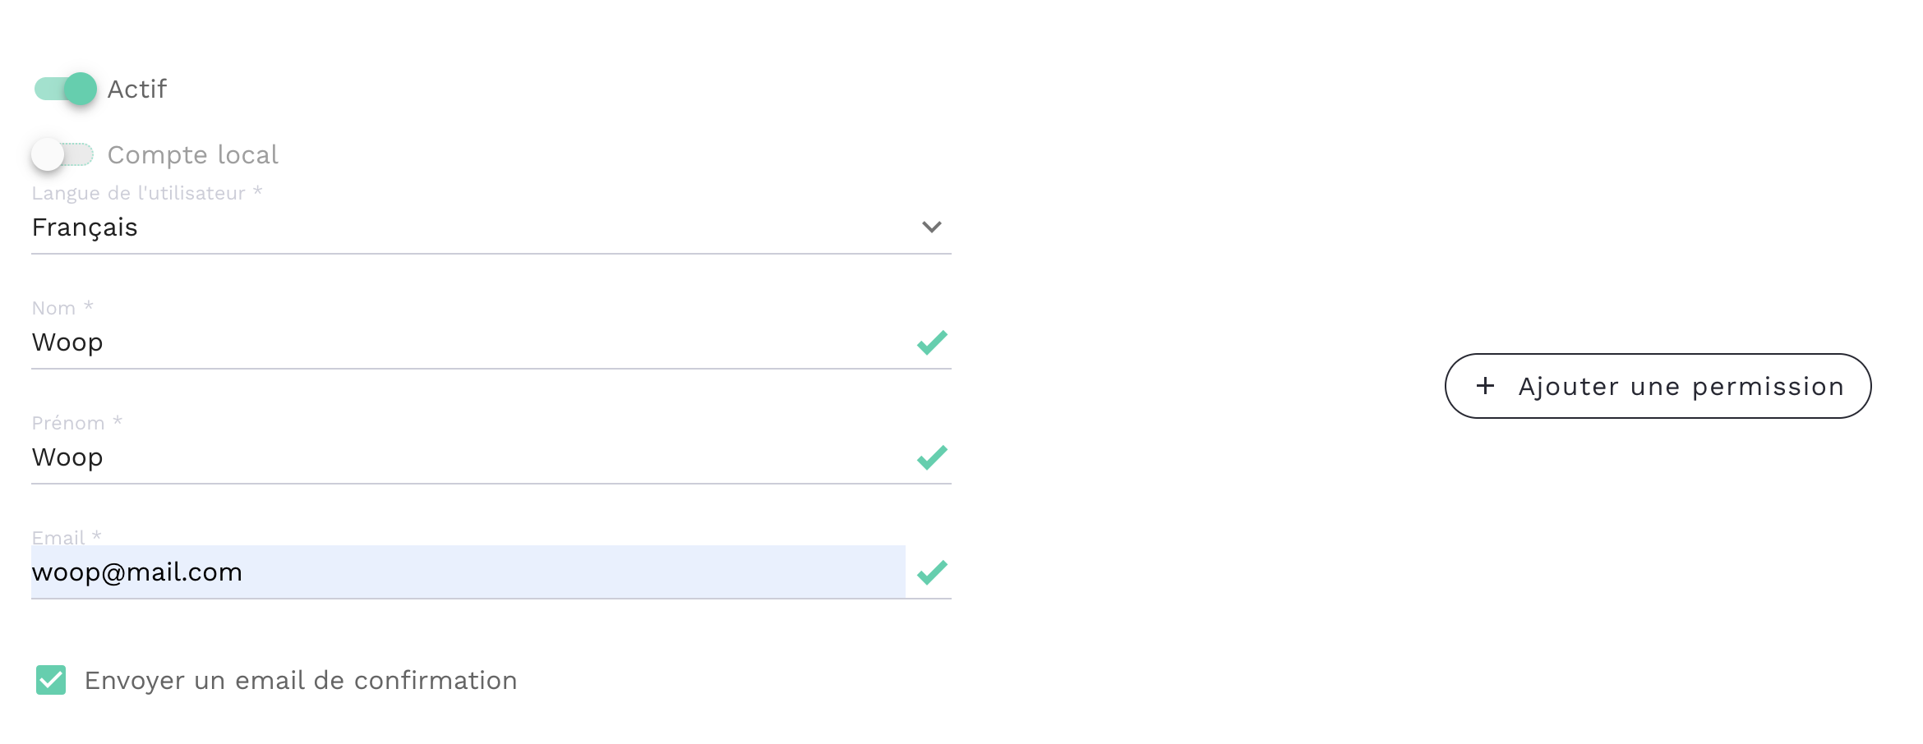Image resolution: width=1923 pixels, height=744 pixels.
Task: Uncheck the Envoyer un email de confirmation checkbox
Action: pos(51,680)
